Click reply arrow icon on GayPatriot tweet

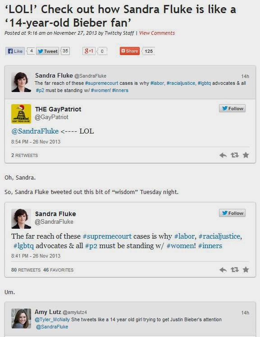click(223, 155)
